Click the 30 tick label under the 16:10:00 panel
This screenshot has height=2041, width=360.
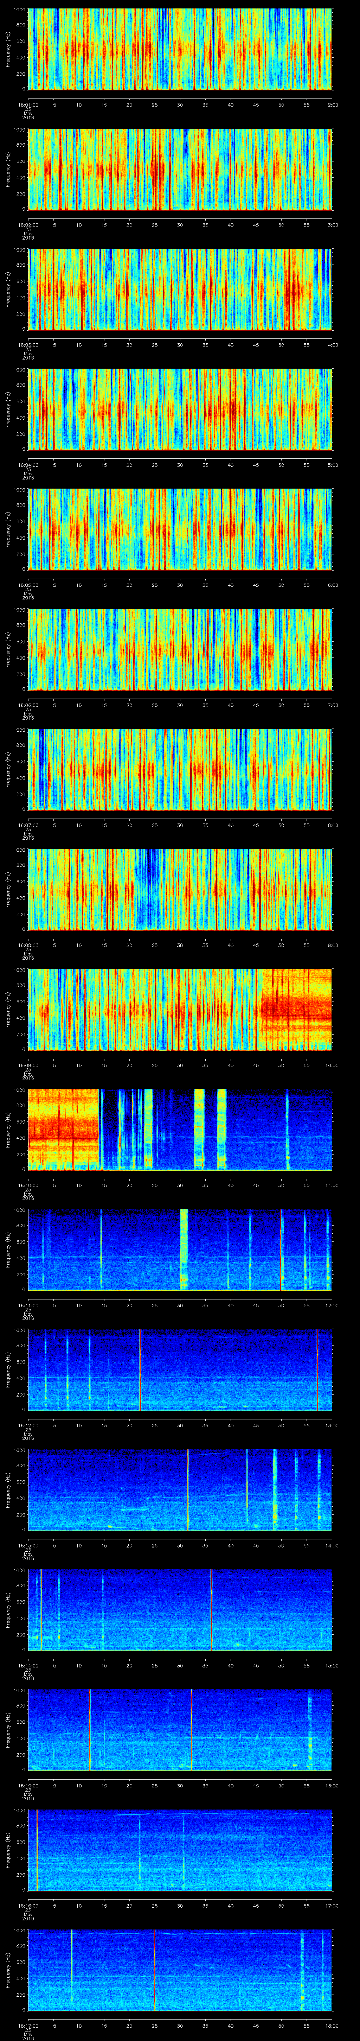[x=180, y=1185]
